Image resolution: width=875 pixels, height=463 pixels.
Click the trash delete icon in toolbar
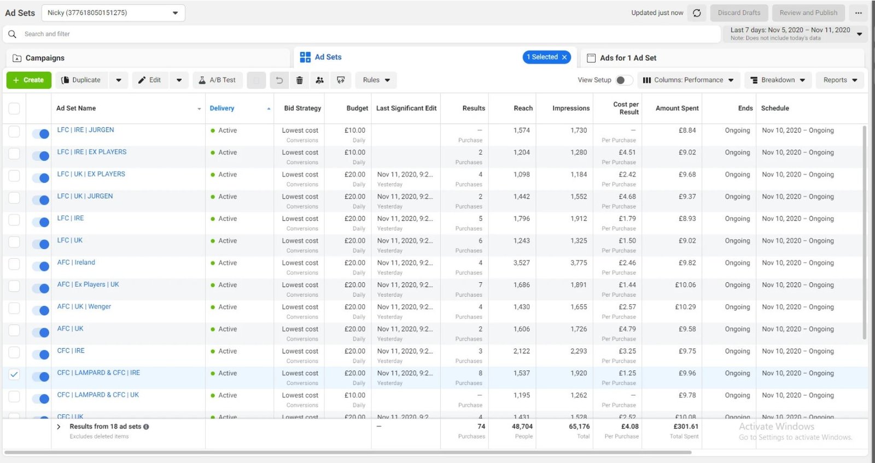pyautogui.click(x=299, y=80)
